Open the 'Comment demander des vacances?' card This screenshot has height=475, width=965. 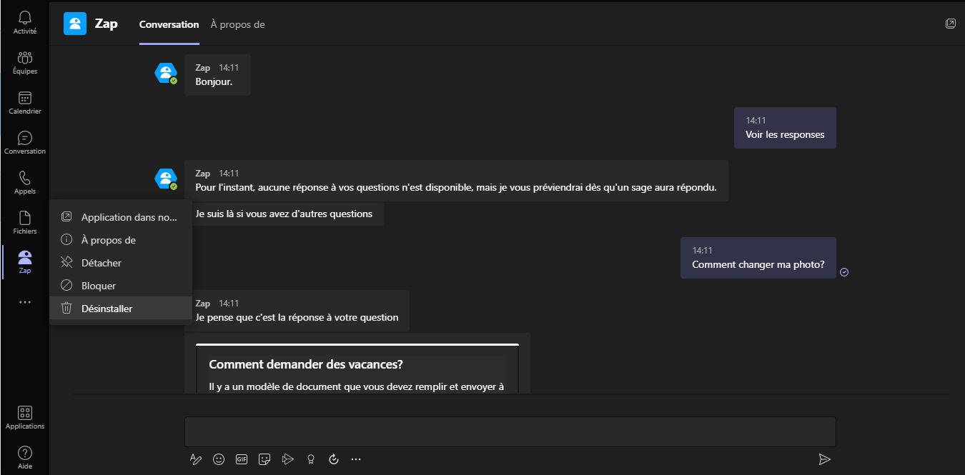(x=357, y=369)
